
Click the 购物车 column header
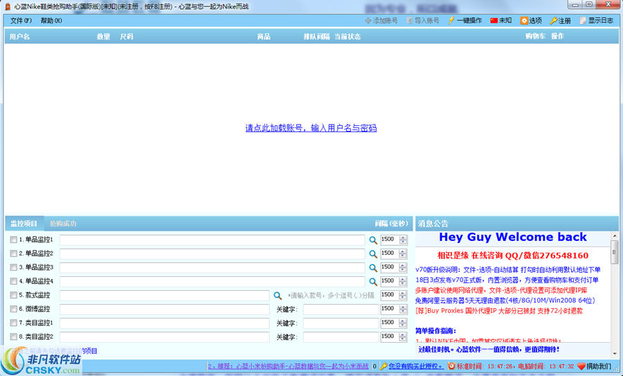pyautogui.click(x=535, y=36)
